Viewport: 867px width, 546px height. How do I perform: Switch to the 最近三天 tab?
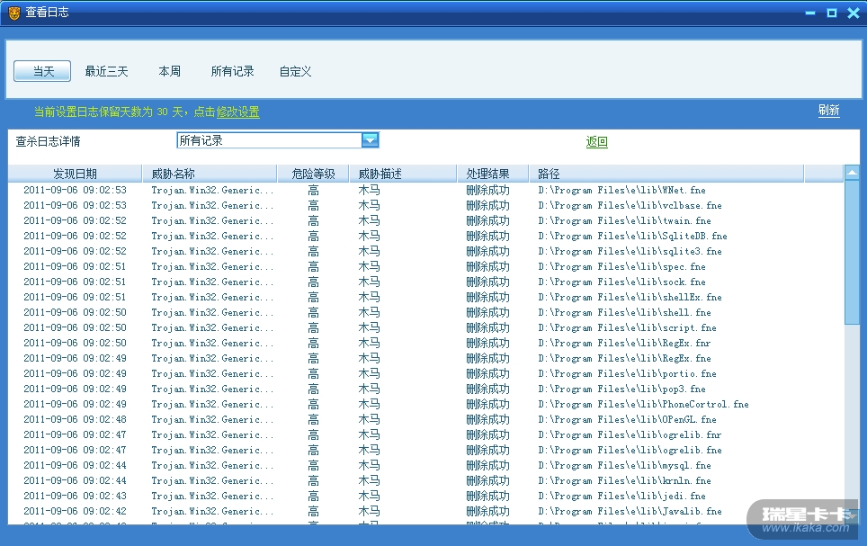pyautogui.click(x=107, y=71)
